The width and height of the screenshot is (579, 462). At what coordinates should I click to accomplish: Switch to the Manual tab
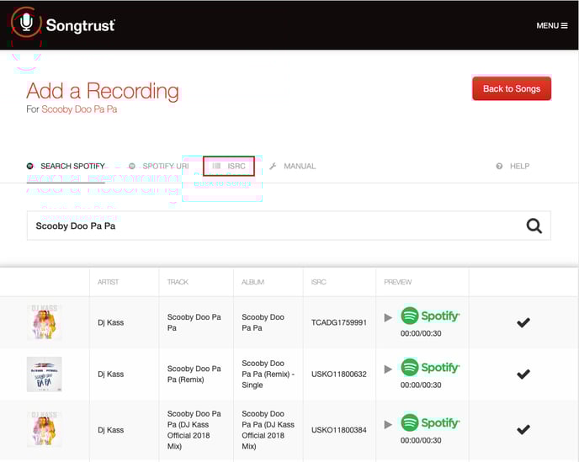(293, 166)
